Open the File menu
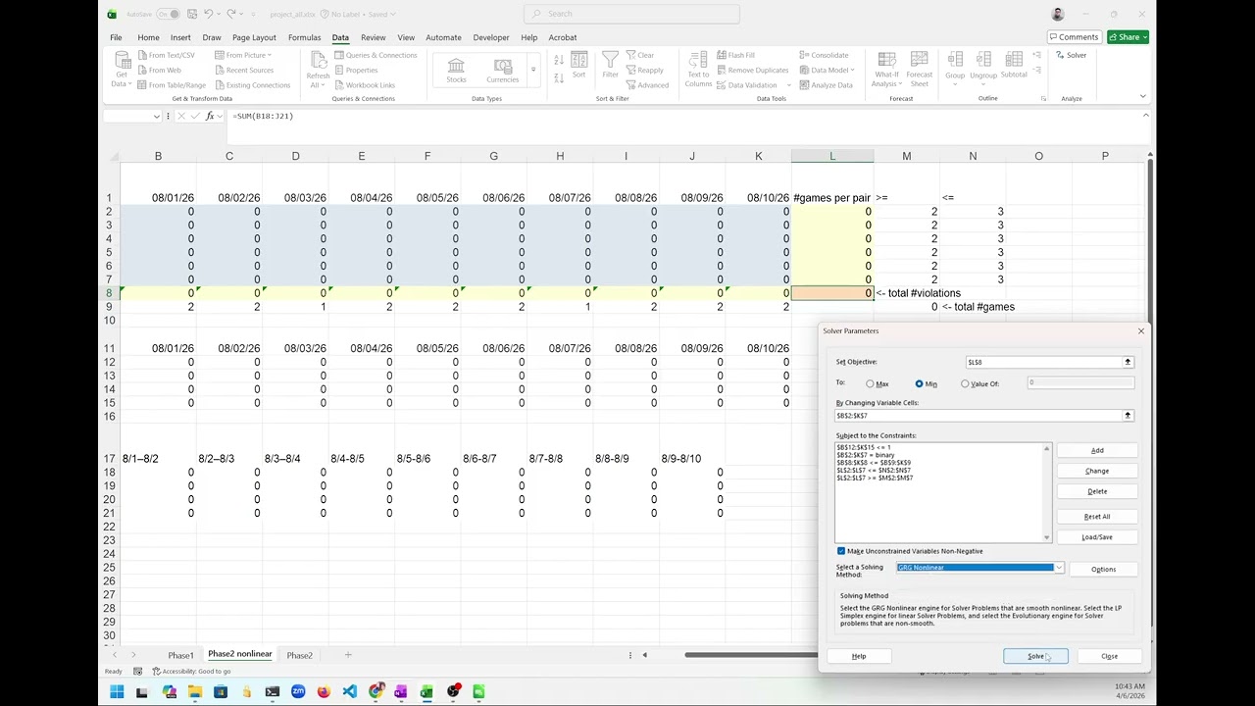 point(116,37)
